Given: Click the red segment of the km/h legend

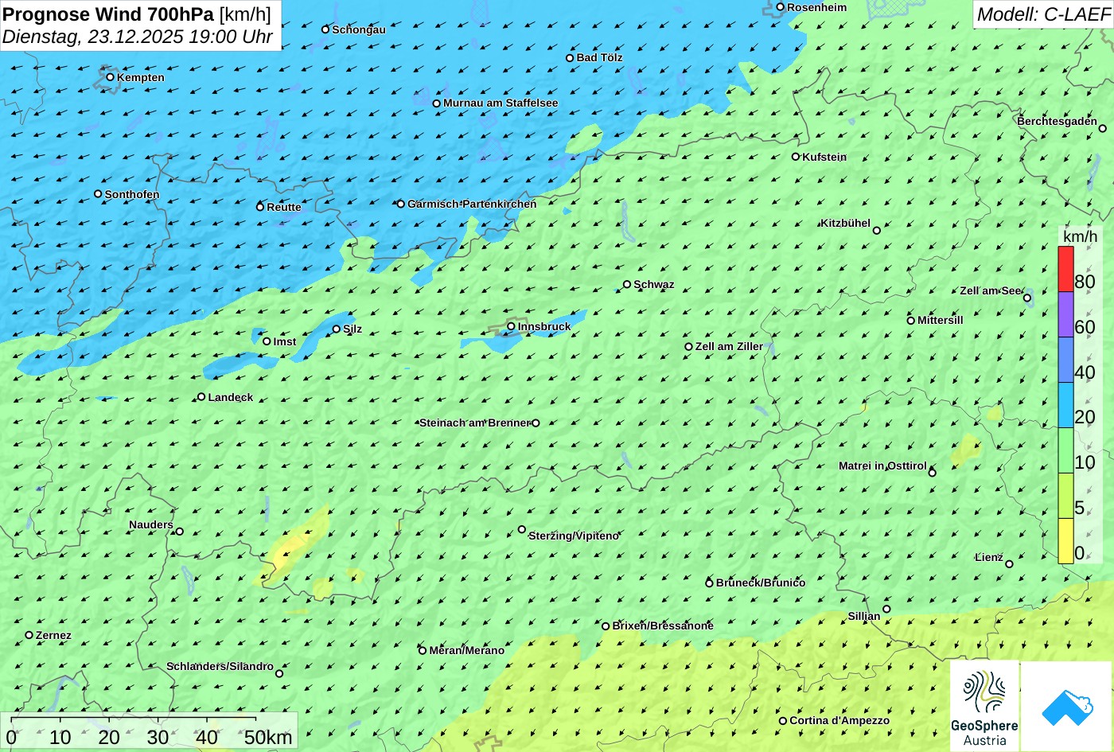Looking at the screenshot, I should coord(1065,269).
